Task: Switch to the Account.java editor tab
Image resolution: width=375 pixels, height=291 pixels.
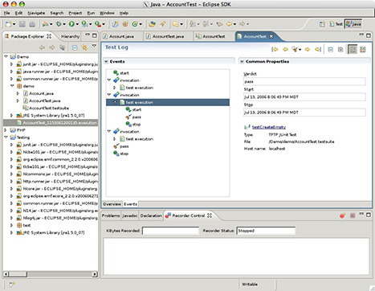Action: (x=121, y=36)
